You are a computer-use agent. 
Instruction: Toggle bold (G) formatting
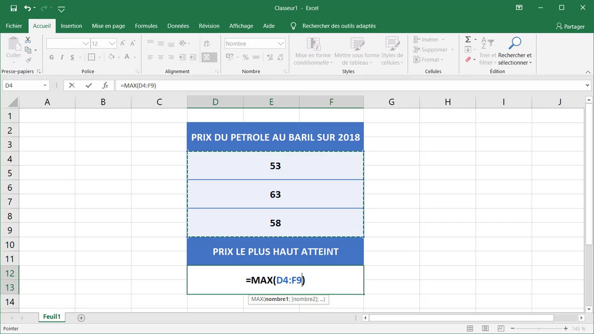click(x=51, y=57)
